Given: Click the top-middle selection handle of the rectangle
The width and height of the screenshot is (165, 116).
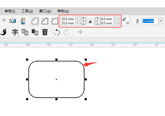Looking at the screenshot, I should (x=56, y=60).
